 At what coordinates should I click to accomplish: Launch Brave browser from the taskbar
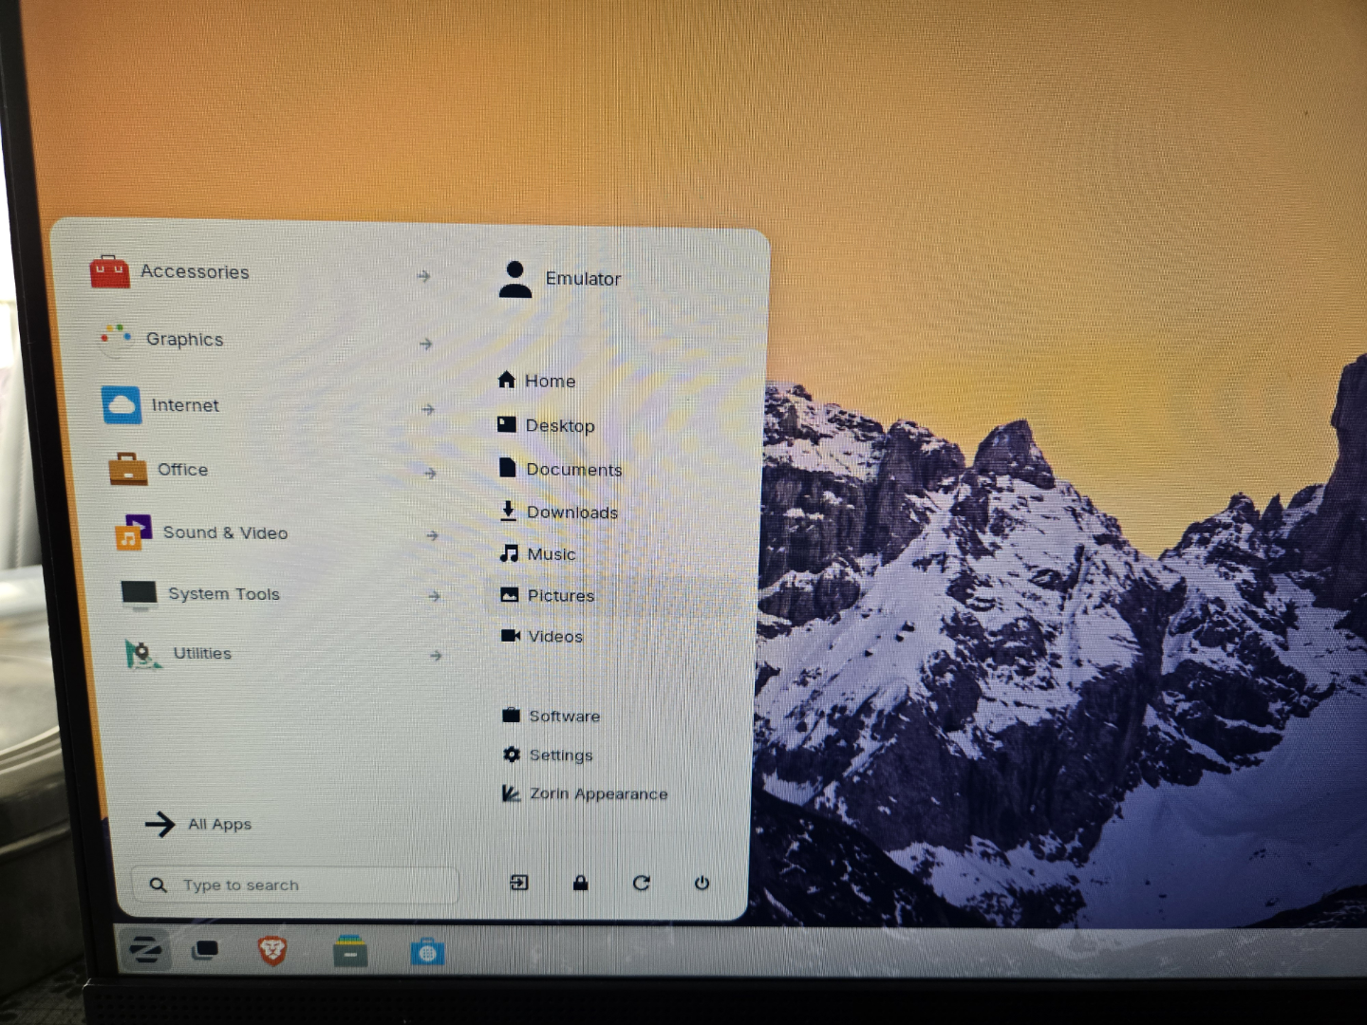pos(272,950)
